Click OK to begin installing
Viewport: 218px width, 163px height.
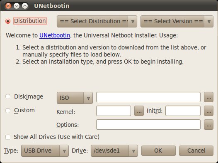click(158, 151)
